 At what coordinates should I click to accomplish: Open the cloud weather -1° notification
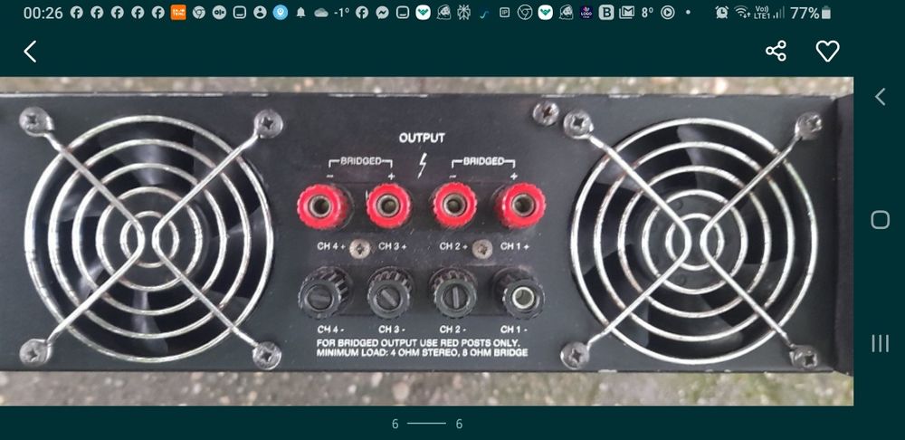332,13
